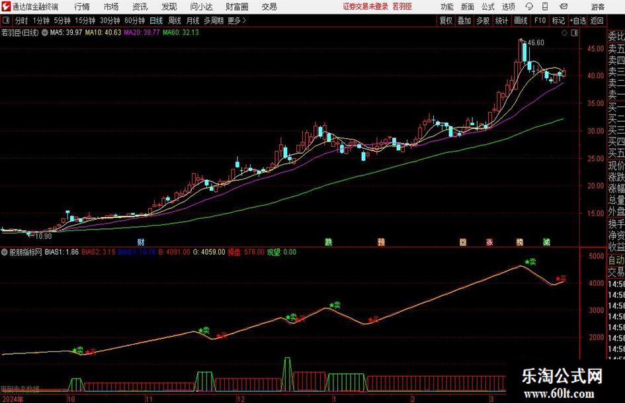Click the 回 info marker on the chart
The image size is (625, 403).
tap(463, 242)
